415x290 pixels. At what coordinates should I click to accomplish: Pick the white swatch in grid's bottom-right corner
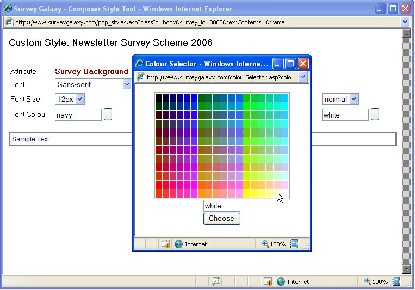tap(285, 194)
